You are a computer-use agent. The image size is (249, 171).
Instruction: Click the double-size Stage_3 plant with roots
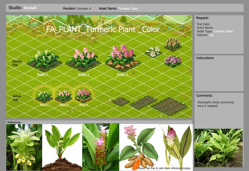(x=122, y=58)
